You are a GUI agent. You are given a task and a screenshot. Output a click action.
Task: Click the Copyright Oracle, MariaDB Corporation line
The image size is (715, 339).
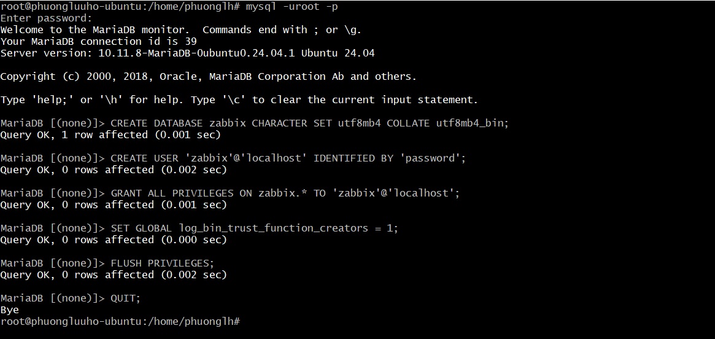(x=209, y=76)
